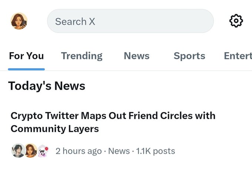
Task: Open the Crypto Twitter Maps Out Friend Circles story
Action: coord(113,122)
